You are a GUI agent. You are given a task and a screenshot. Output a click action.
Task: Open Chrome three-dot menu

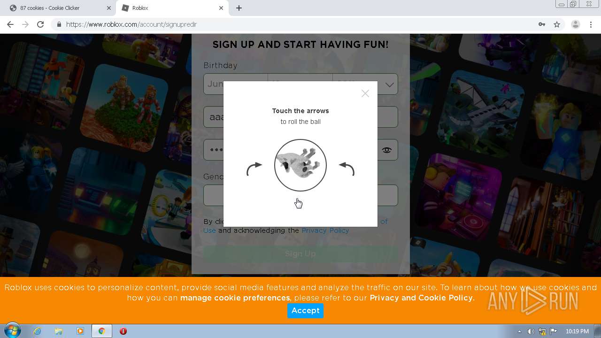(x=591, y=24)
